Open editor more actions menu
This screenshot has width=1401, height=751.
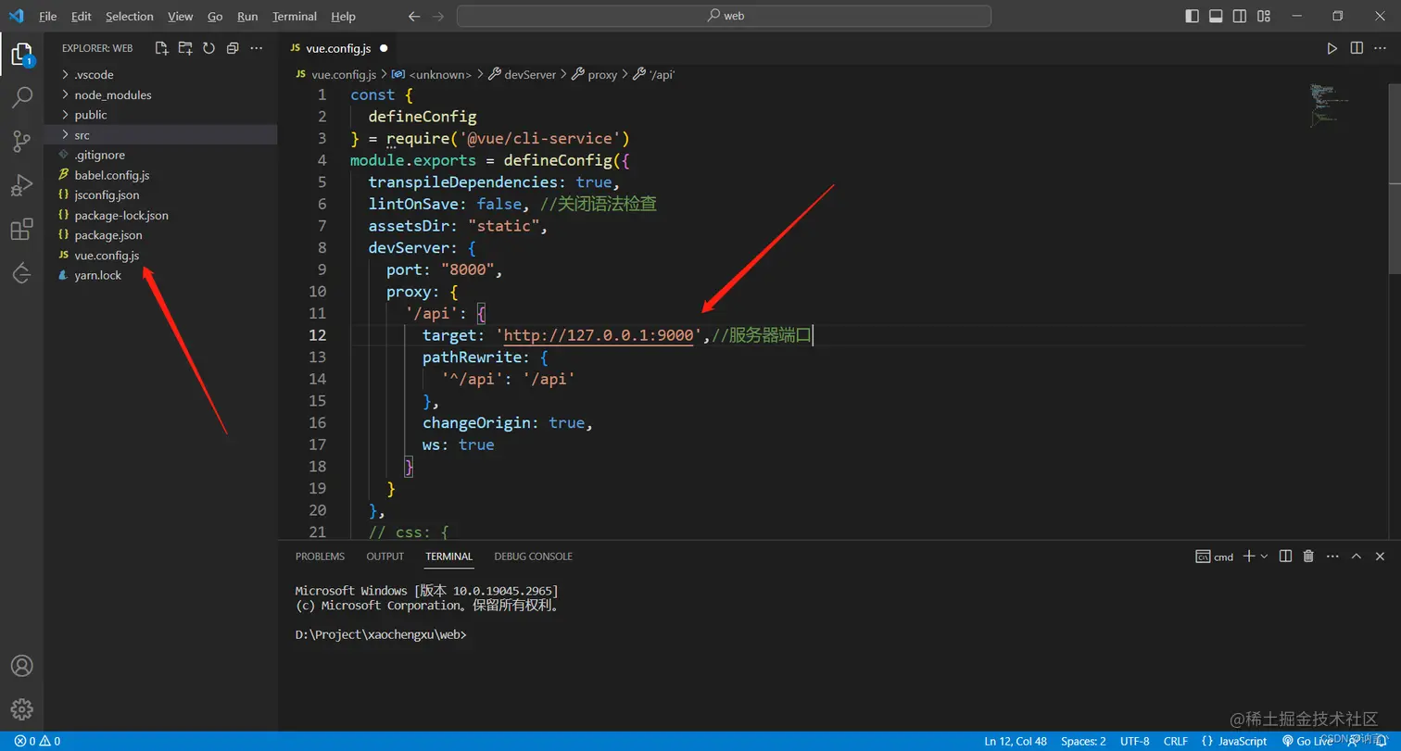pyautogui.click(x=1381, y=48)
